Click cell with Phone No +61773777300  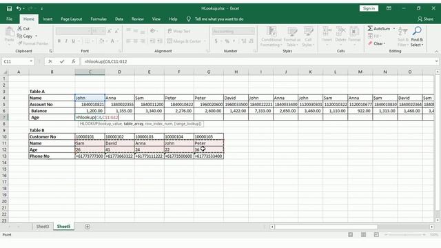click(x=90, y=156)
